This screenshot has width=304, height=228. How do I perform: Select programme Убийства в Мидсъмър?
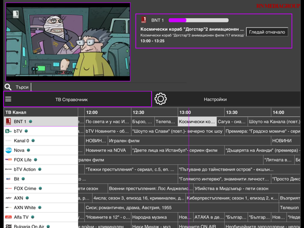click(x=247, y=188)
